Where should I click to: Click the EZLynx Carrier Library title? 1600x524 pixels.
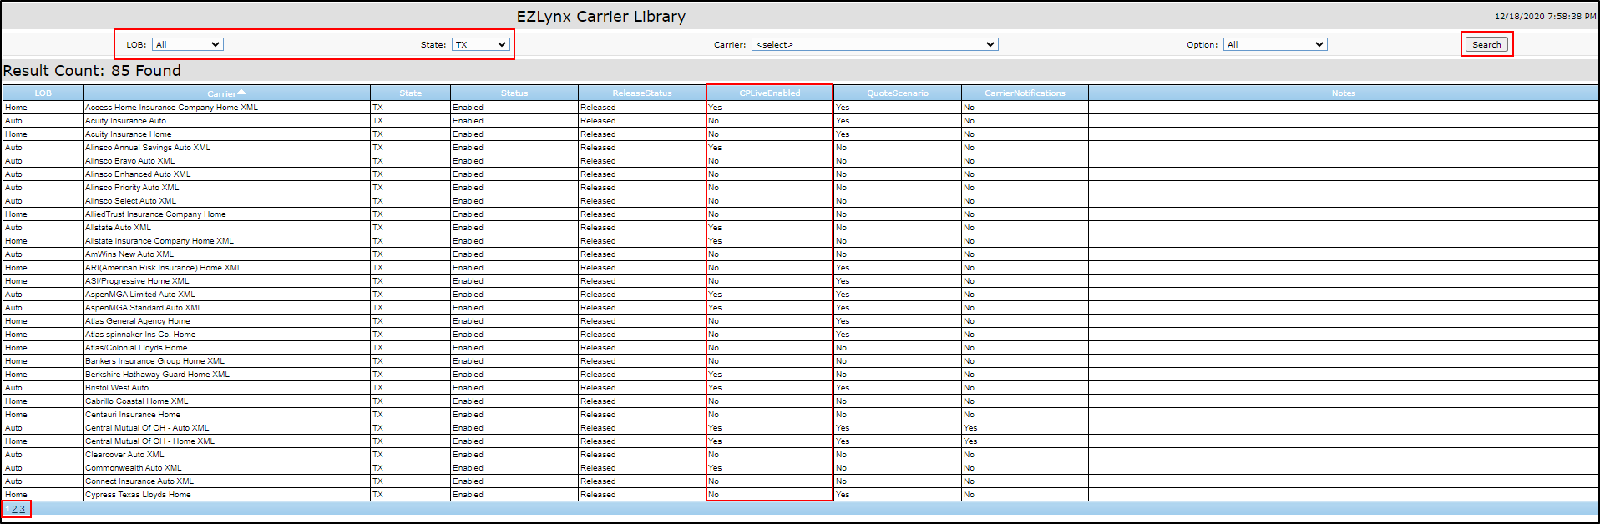tap(601, 17)
